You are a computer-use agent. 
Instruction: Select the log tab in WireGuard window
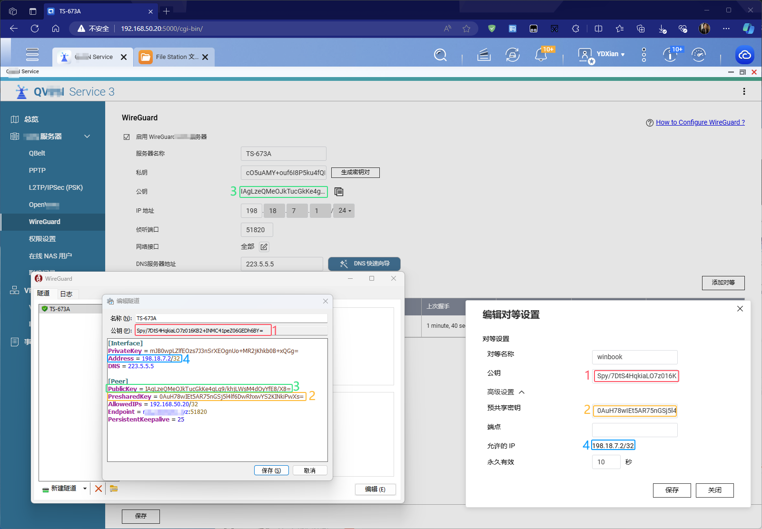click(x=67, y=294)
